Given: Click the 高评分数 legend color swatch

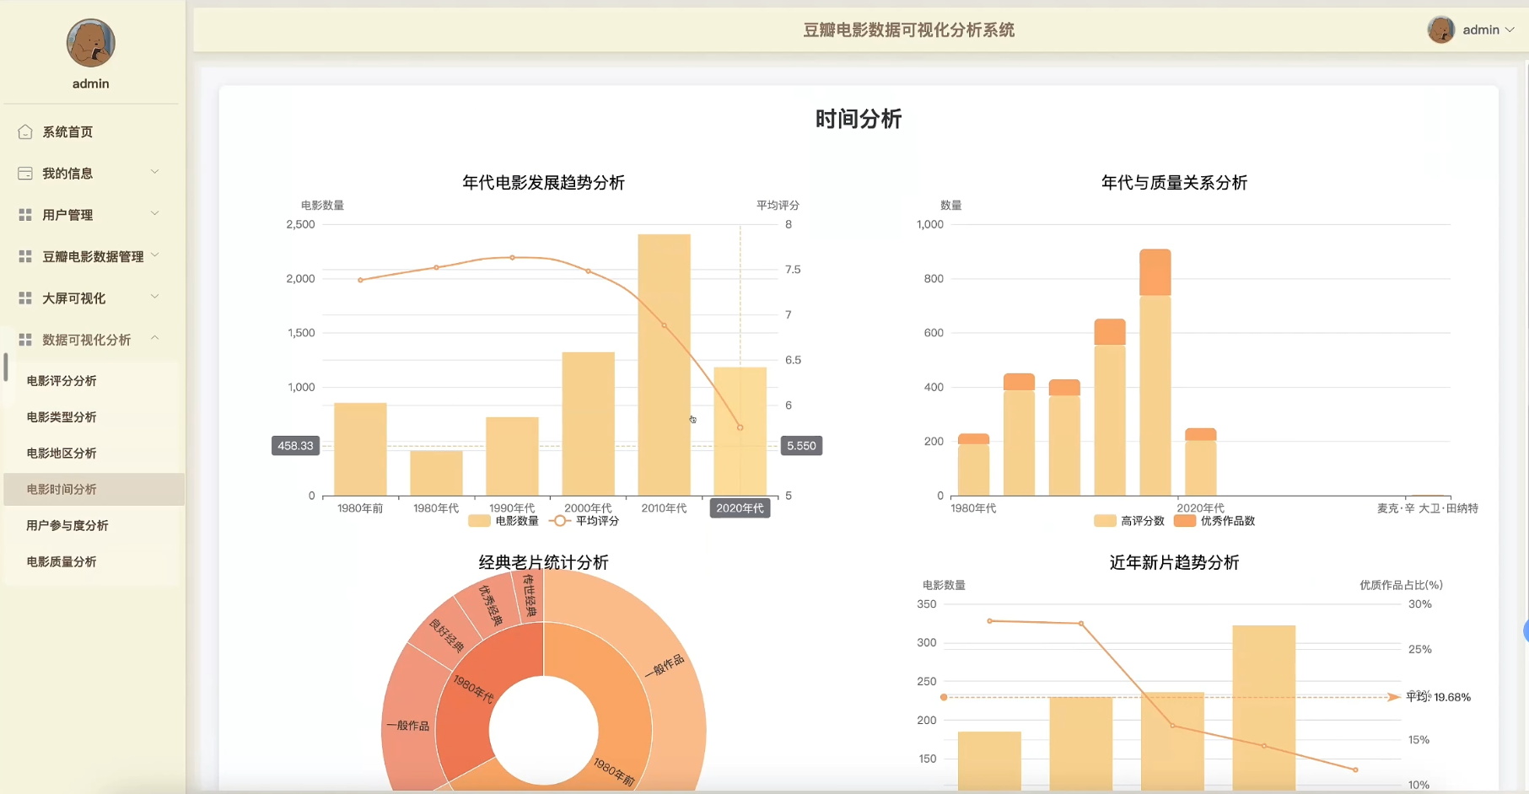Looking at the screenshot, I should tap(1105, 521).
